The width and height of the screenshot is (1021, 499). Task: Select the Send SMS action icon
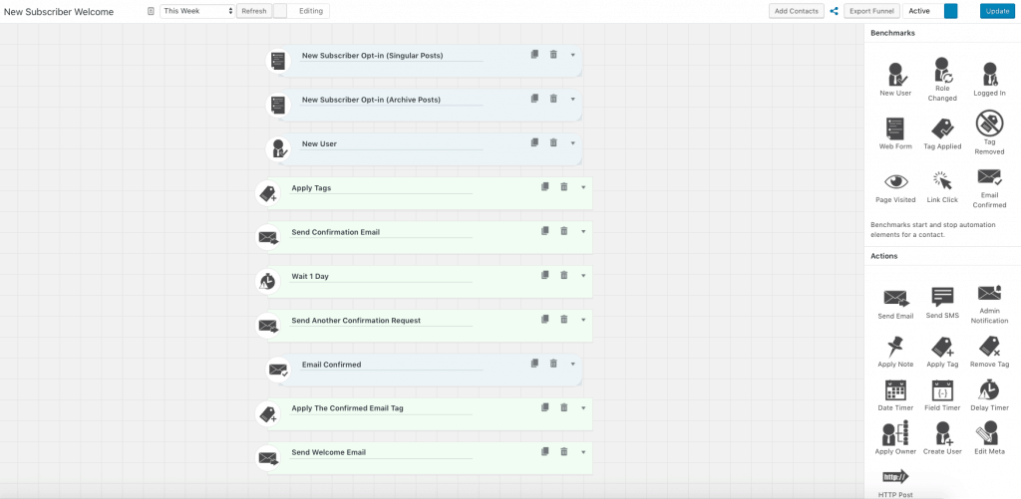[x=942, y=297]
